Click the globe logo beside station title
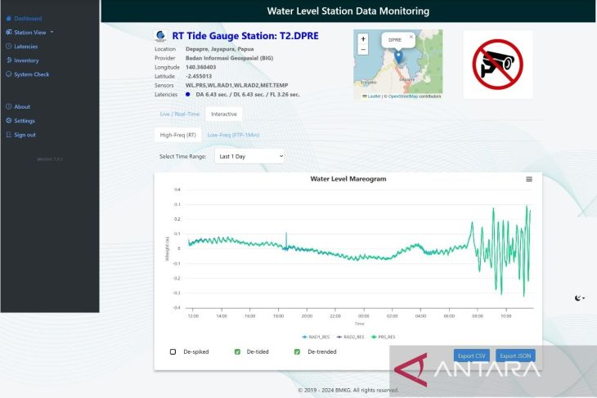 click(160, 36)
